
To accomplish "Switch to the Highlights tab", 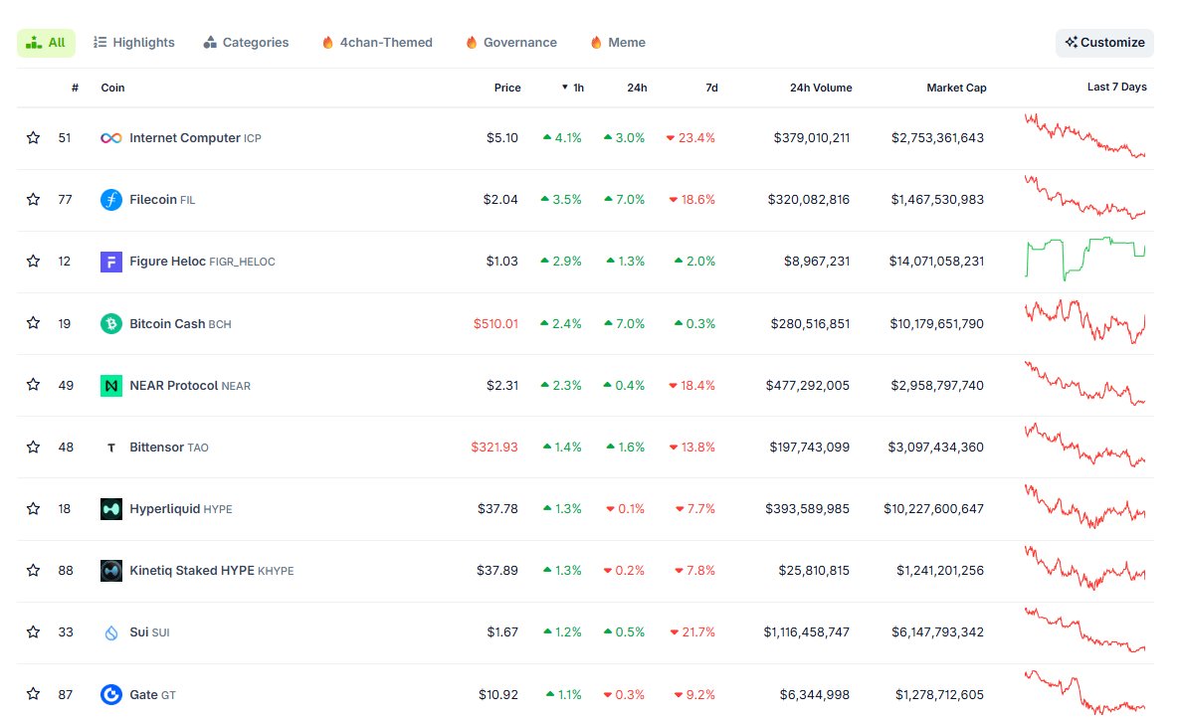I will point(134,43).
